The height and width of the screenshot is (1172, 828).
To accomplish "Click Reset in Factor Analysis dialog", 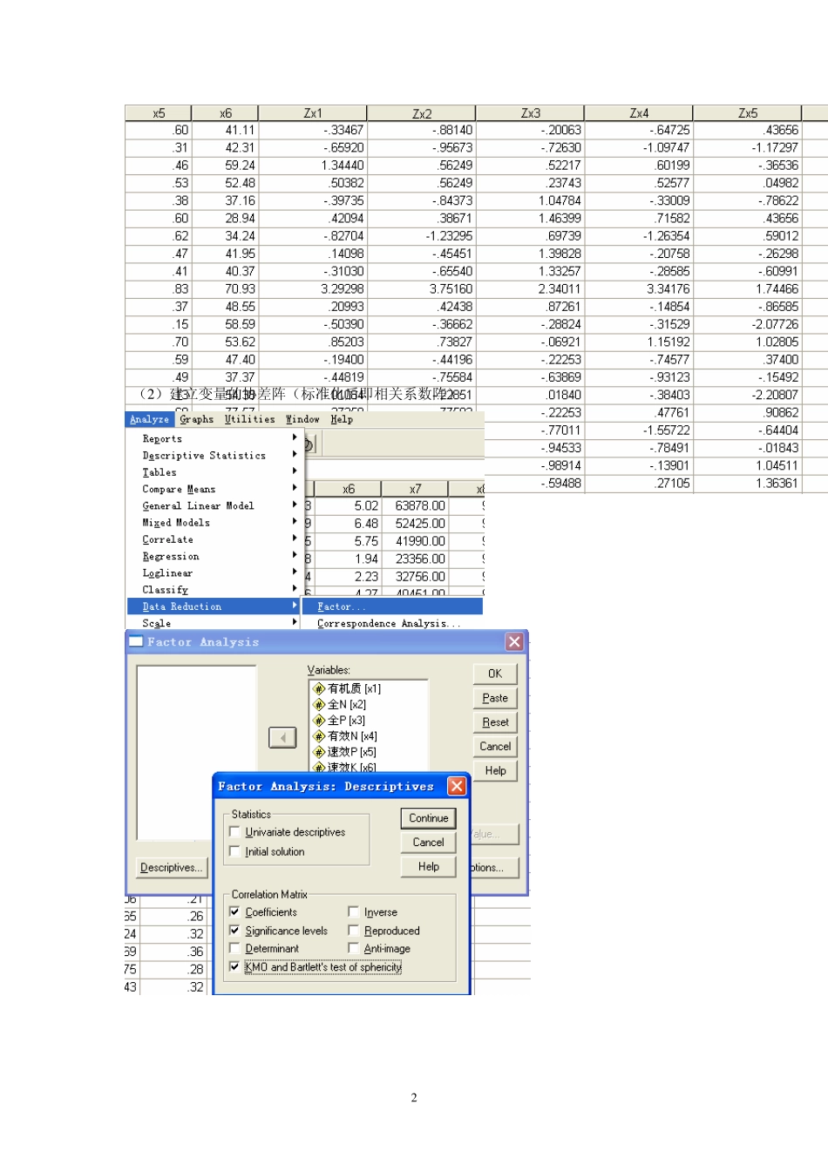I will (495, 722).
